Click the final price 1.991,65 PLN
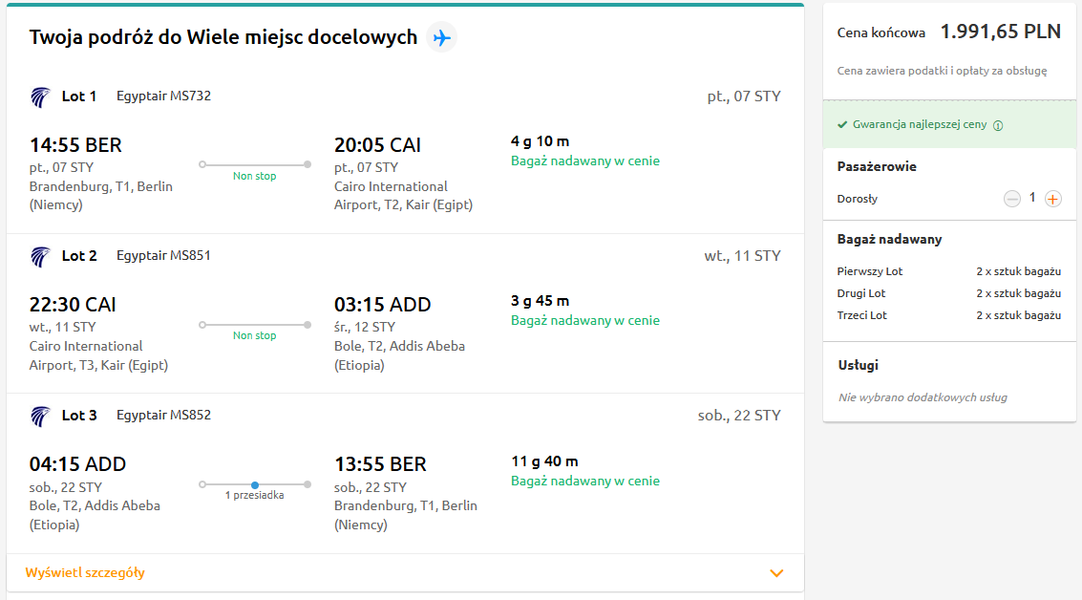The height and width of the screenshot is (600, 1082). click(1001, 32)
